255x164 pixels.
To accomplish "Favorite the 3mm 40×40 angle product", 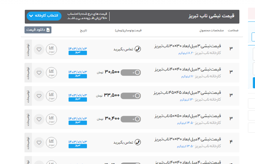I will [x=39, y=73].
